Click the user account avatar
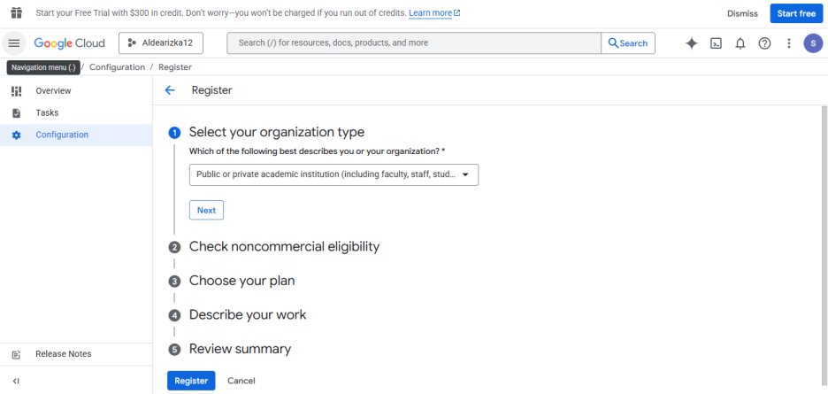 [x=813, y=43]
